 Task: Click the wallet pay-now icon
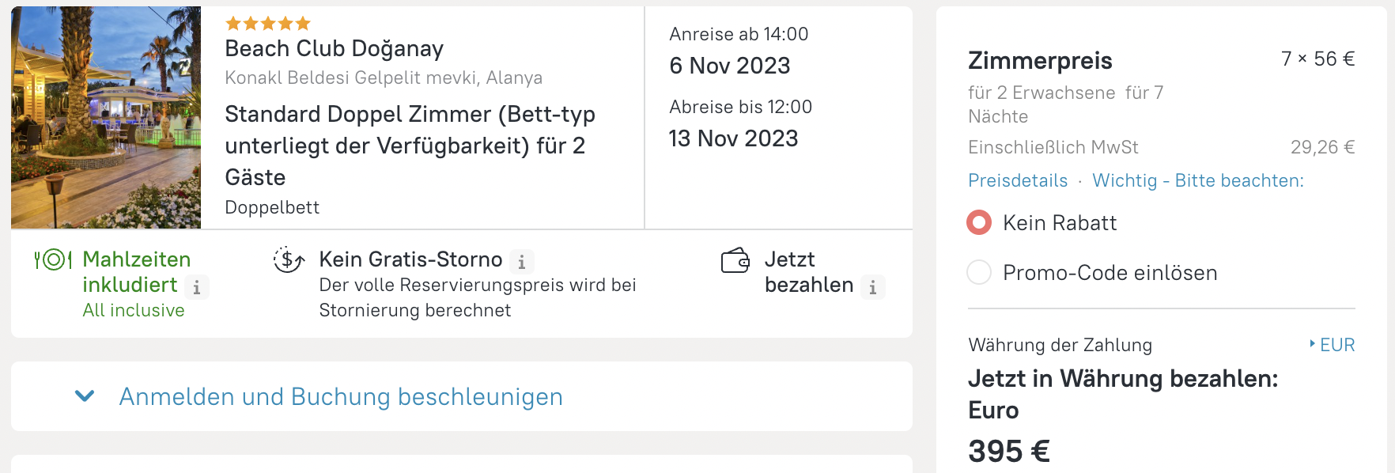tap(735, 260)
